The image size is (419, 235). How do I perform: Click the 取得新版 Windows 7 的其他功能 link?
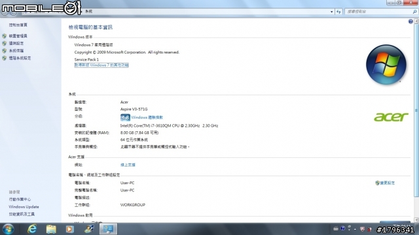101,65
